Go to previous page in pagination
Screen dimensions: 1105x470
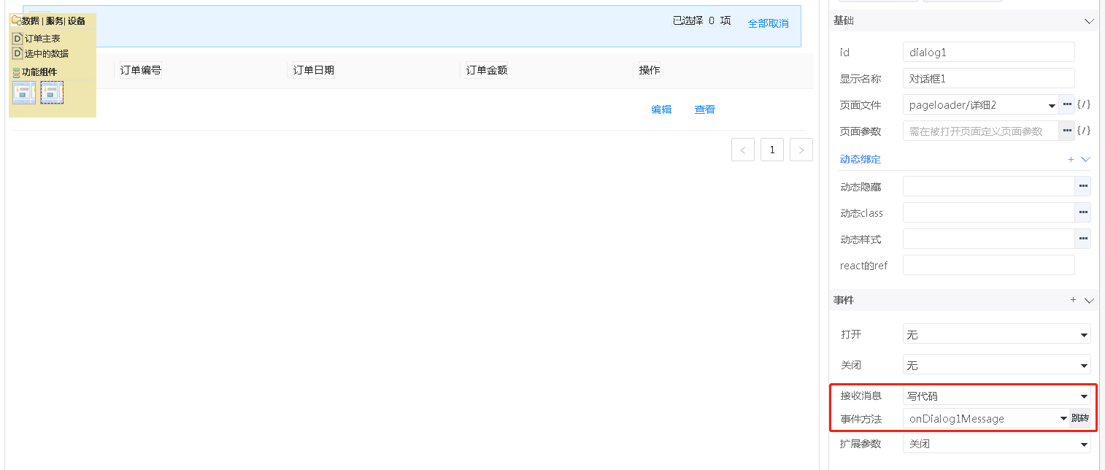(x=743, y=150)
